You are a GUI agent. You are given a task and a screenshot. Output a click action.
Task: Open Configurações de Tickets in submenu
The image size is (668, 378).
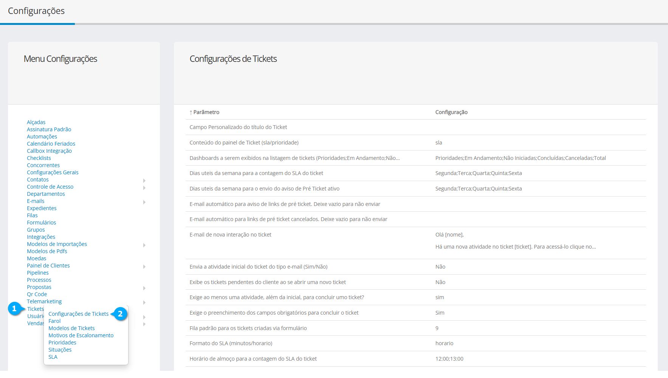(x=78, y=314)
